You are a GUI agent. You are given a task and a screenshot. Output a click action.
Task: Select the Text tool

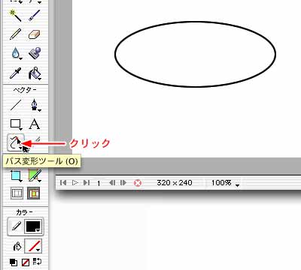35,124
